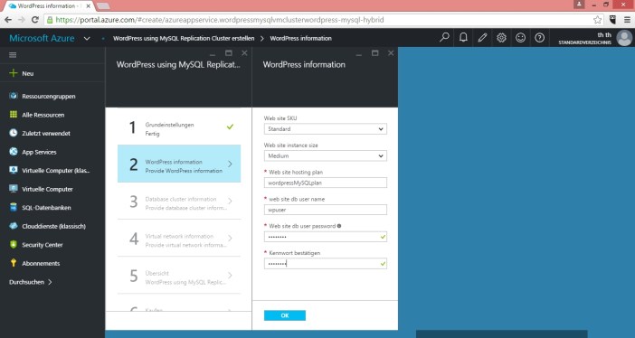Open Zuletzt verwendet in sidebar
Image resolution: width=635 pixels, height=338 pixels.
click(x=46, y=133)
